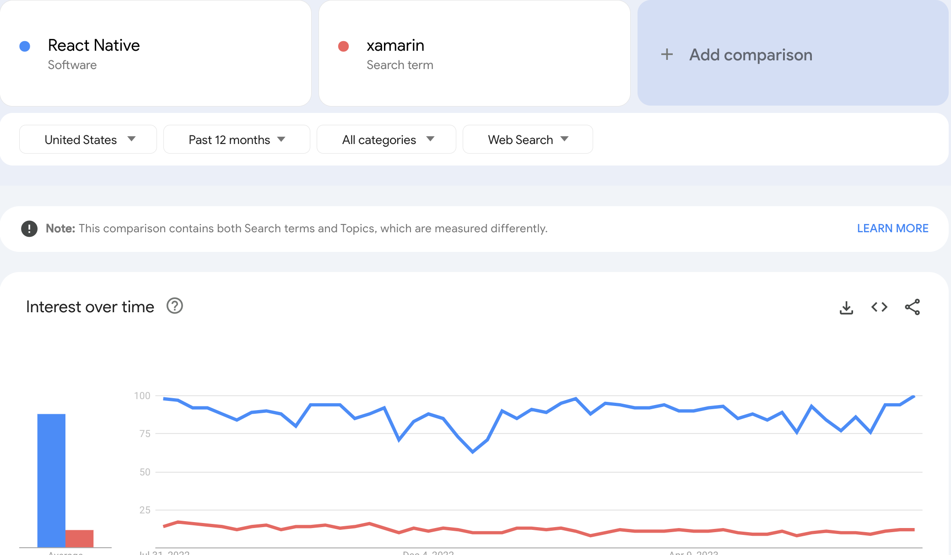Open the Past 12 months dropdown
Screen dimensions: 951x555
tap(237, 139)
